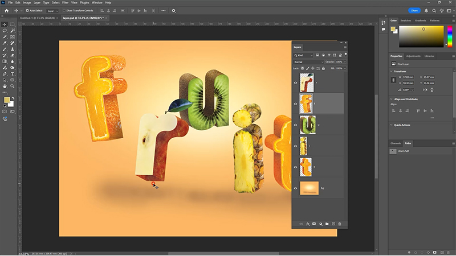Hide the bg layer using its eye icon
This screenshot has height=256, width=456.
click(295, 188)
